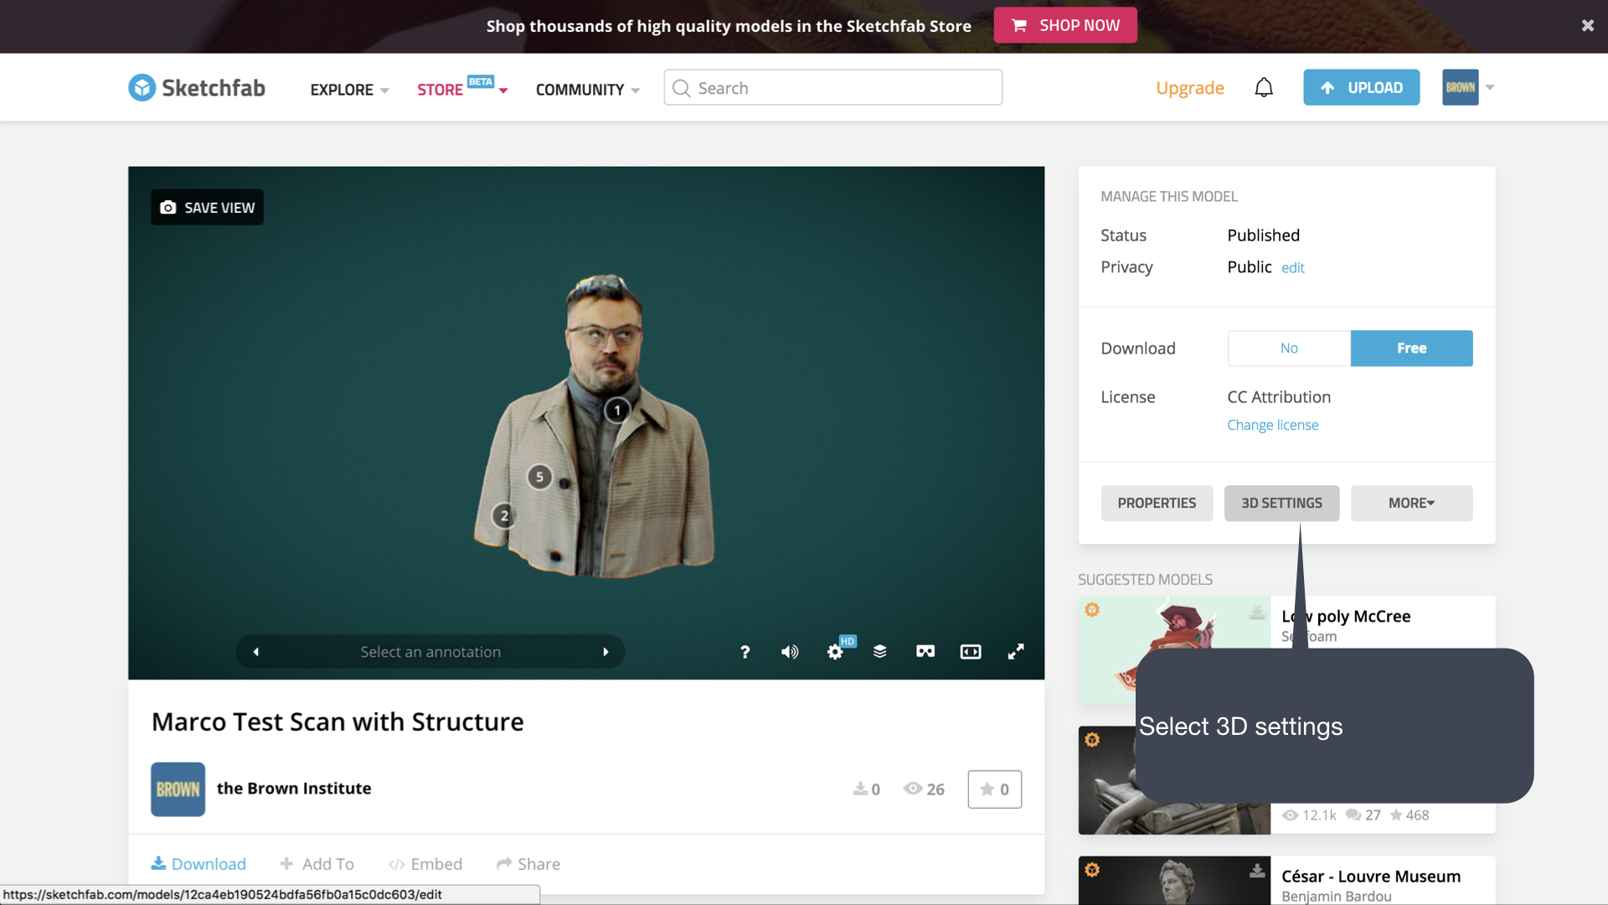
Task: Open model inspector layers icon
Action: coord(879,652)
